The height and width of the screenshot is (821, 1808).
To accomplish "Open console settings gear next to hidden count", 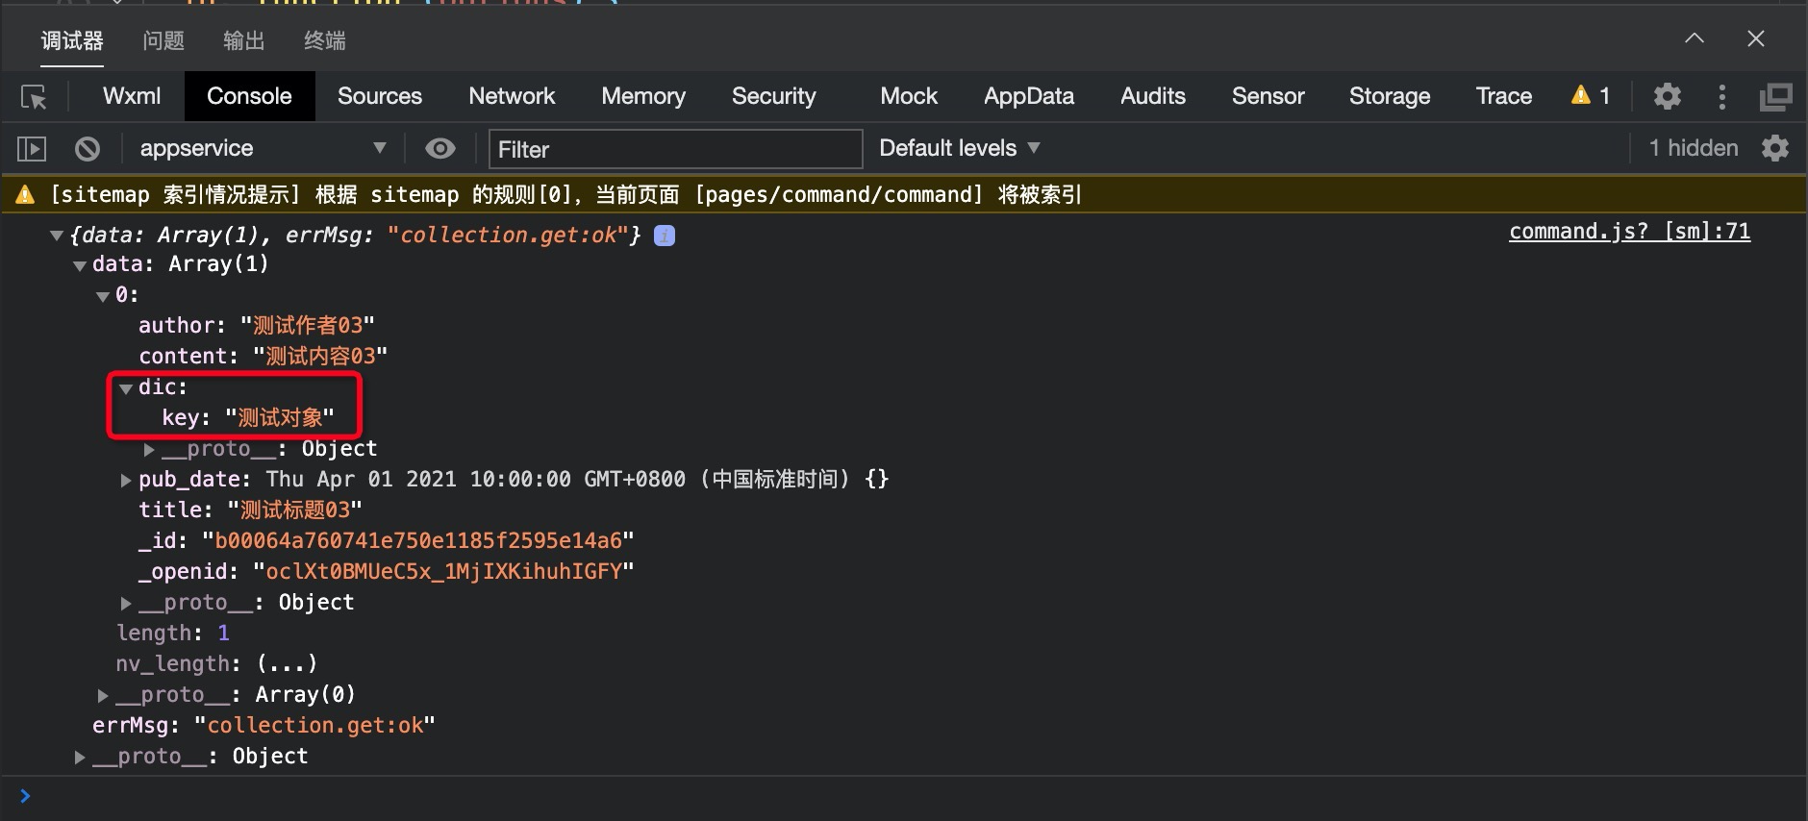I will (1775, 148).
